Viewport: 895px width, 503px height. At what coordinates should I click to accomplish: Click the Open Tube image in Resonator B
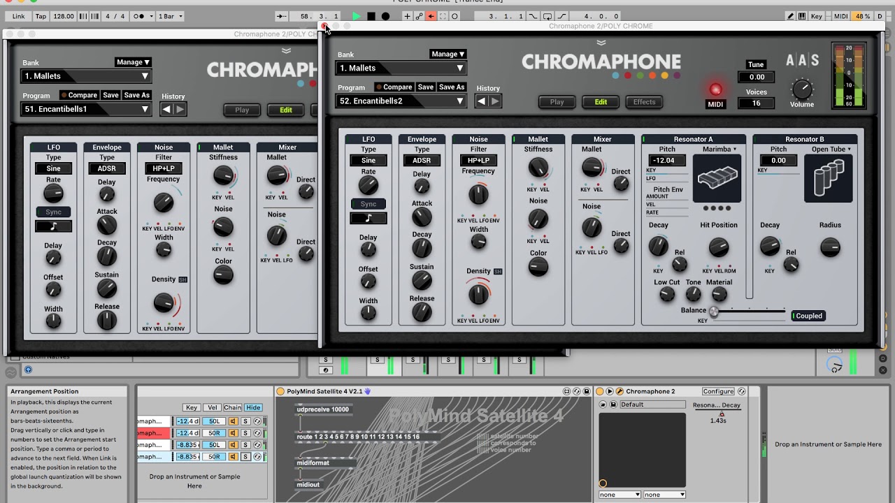tap(829, 177)
